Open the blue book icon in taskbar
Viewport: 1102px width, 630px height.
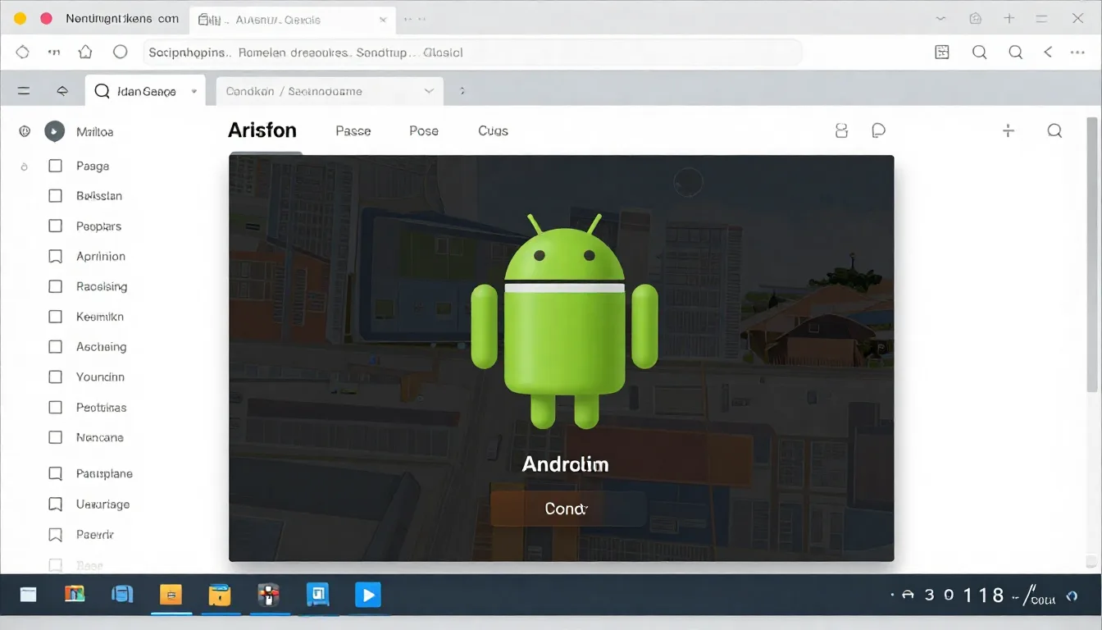click(122, 595)
